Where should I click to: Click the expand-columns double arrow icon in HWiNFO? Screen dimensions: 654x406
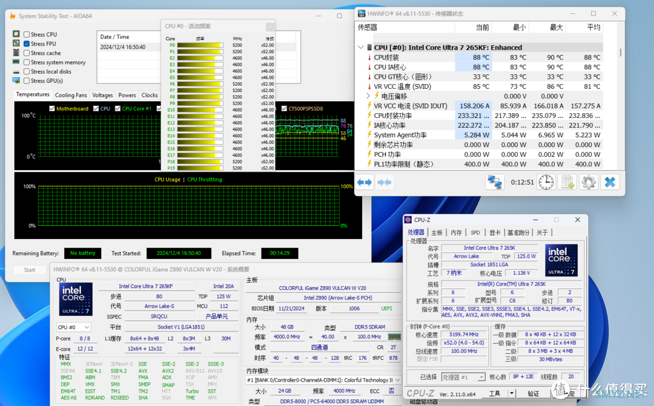pos(365,182)
